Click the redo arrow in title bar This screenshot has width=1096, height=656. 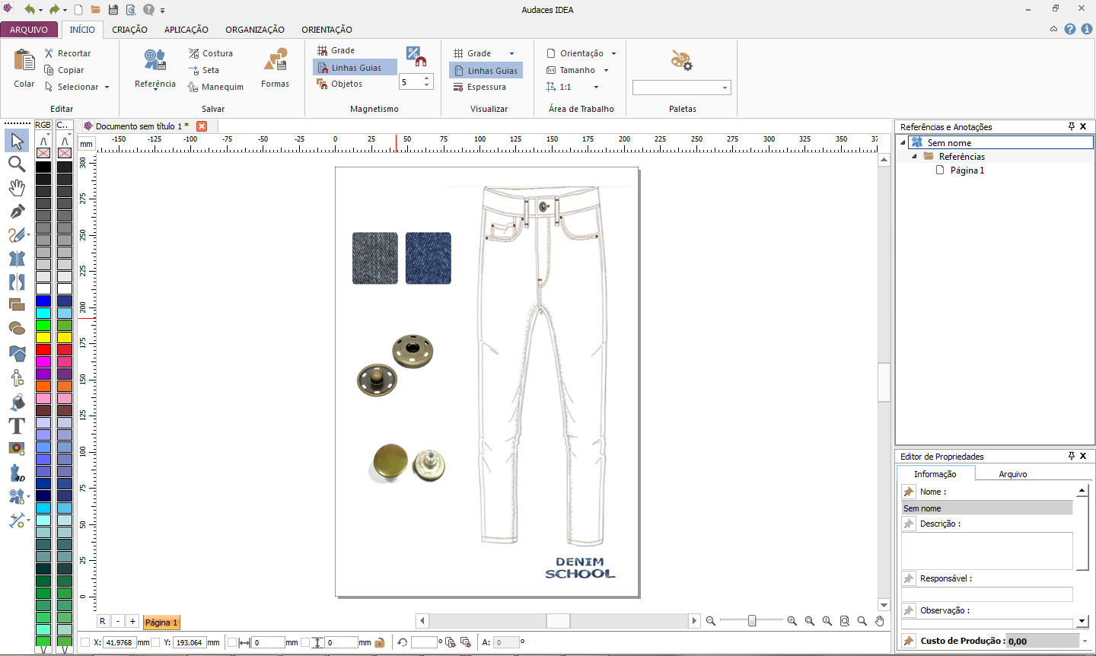pos(54,10)
